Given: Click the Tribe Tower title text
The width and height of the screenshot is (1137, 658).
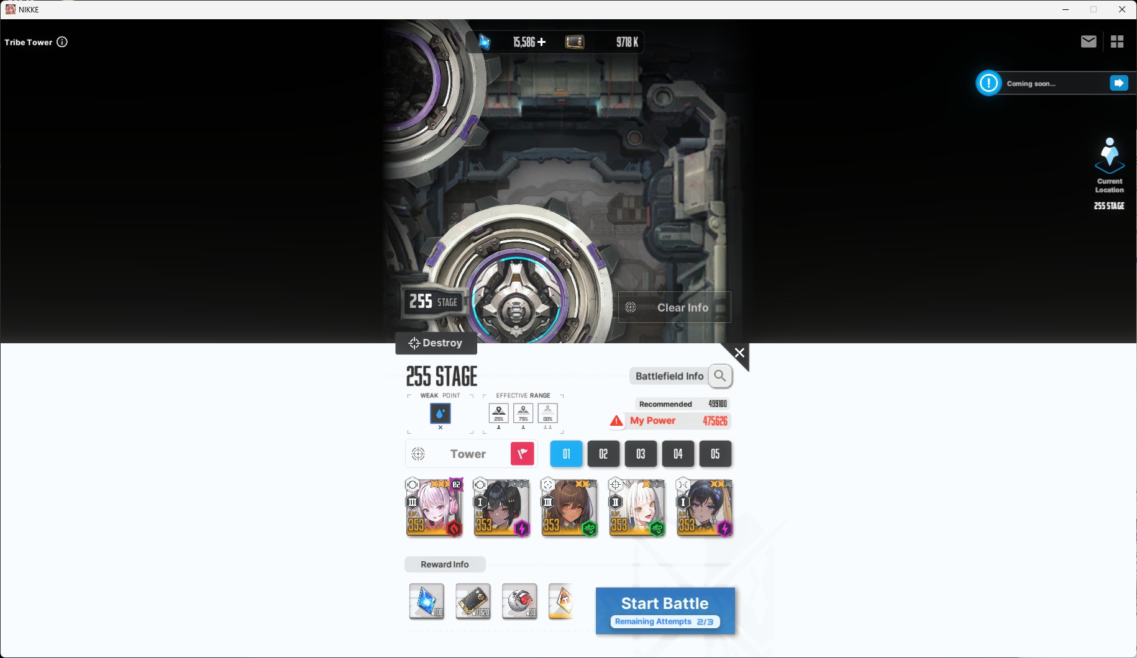Looking at the screenshot, I should click(29, 42).
